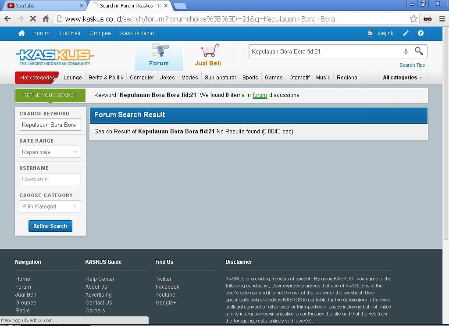
Task: Close the Search in Forum tab
Action: [x=165, y=5]
